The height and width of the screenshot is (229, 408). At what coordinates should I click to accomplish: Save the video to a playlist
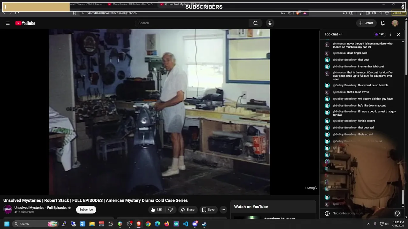(x=208, y=210)
